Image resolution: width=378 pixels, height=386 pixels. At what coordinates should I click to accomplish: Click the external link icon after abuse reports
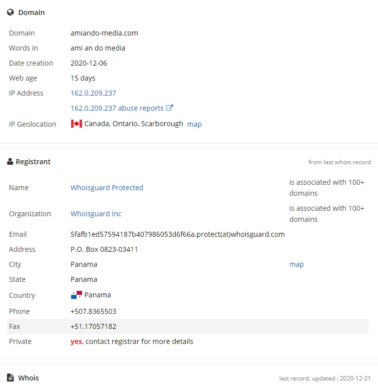click(x=169, y=108)
